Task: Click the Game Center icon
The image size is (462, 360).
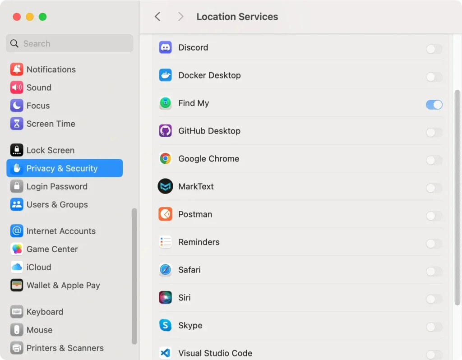Action: tap(17, 249)
